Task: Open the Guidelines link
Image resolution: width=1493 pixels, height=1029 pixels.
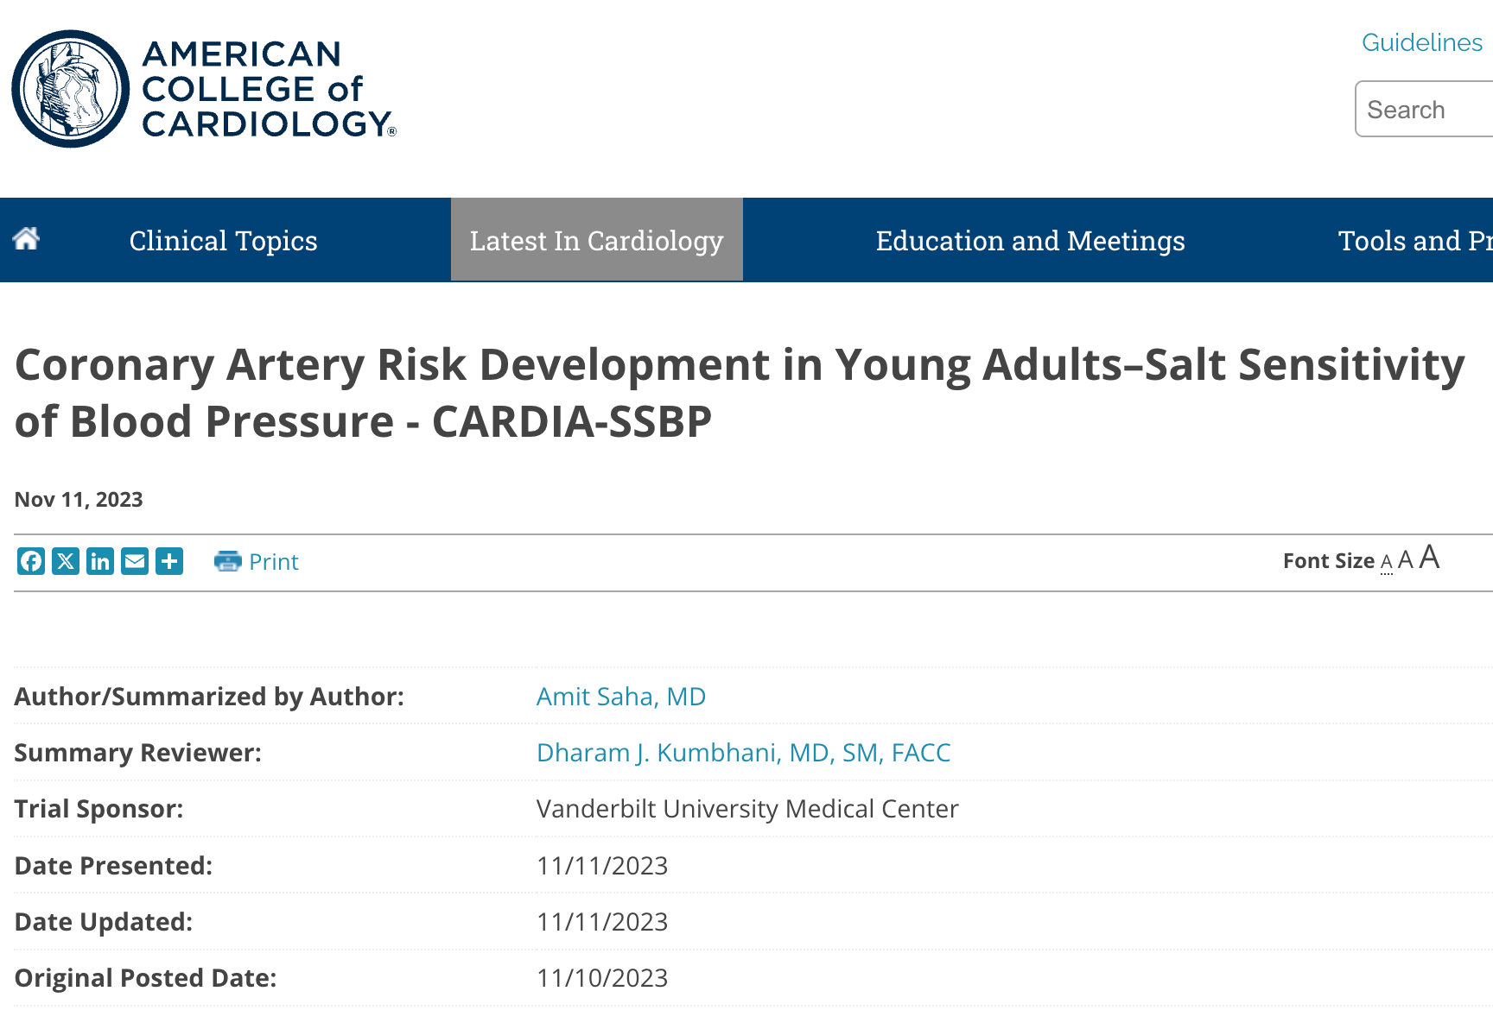Action: 1421,42
